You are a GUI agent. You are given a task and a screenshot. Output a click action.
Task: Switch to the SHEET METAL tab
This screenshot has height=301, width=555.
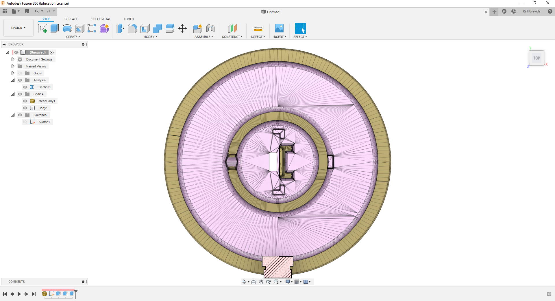click(101, 19)
